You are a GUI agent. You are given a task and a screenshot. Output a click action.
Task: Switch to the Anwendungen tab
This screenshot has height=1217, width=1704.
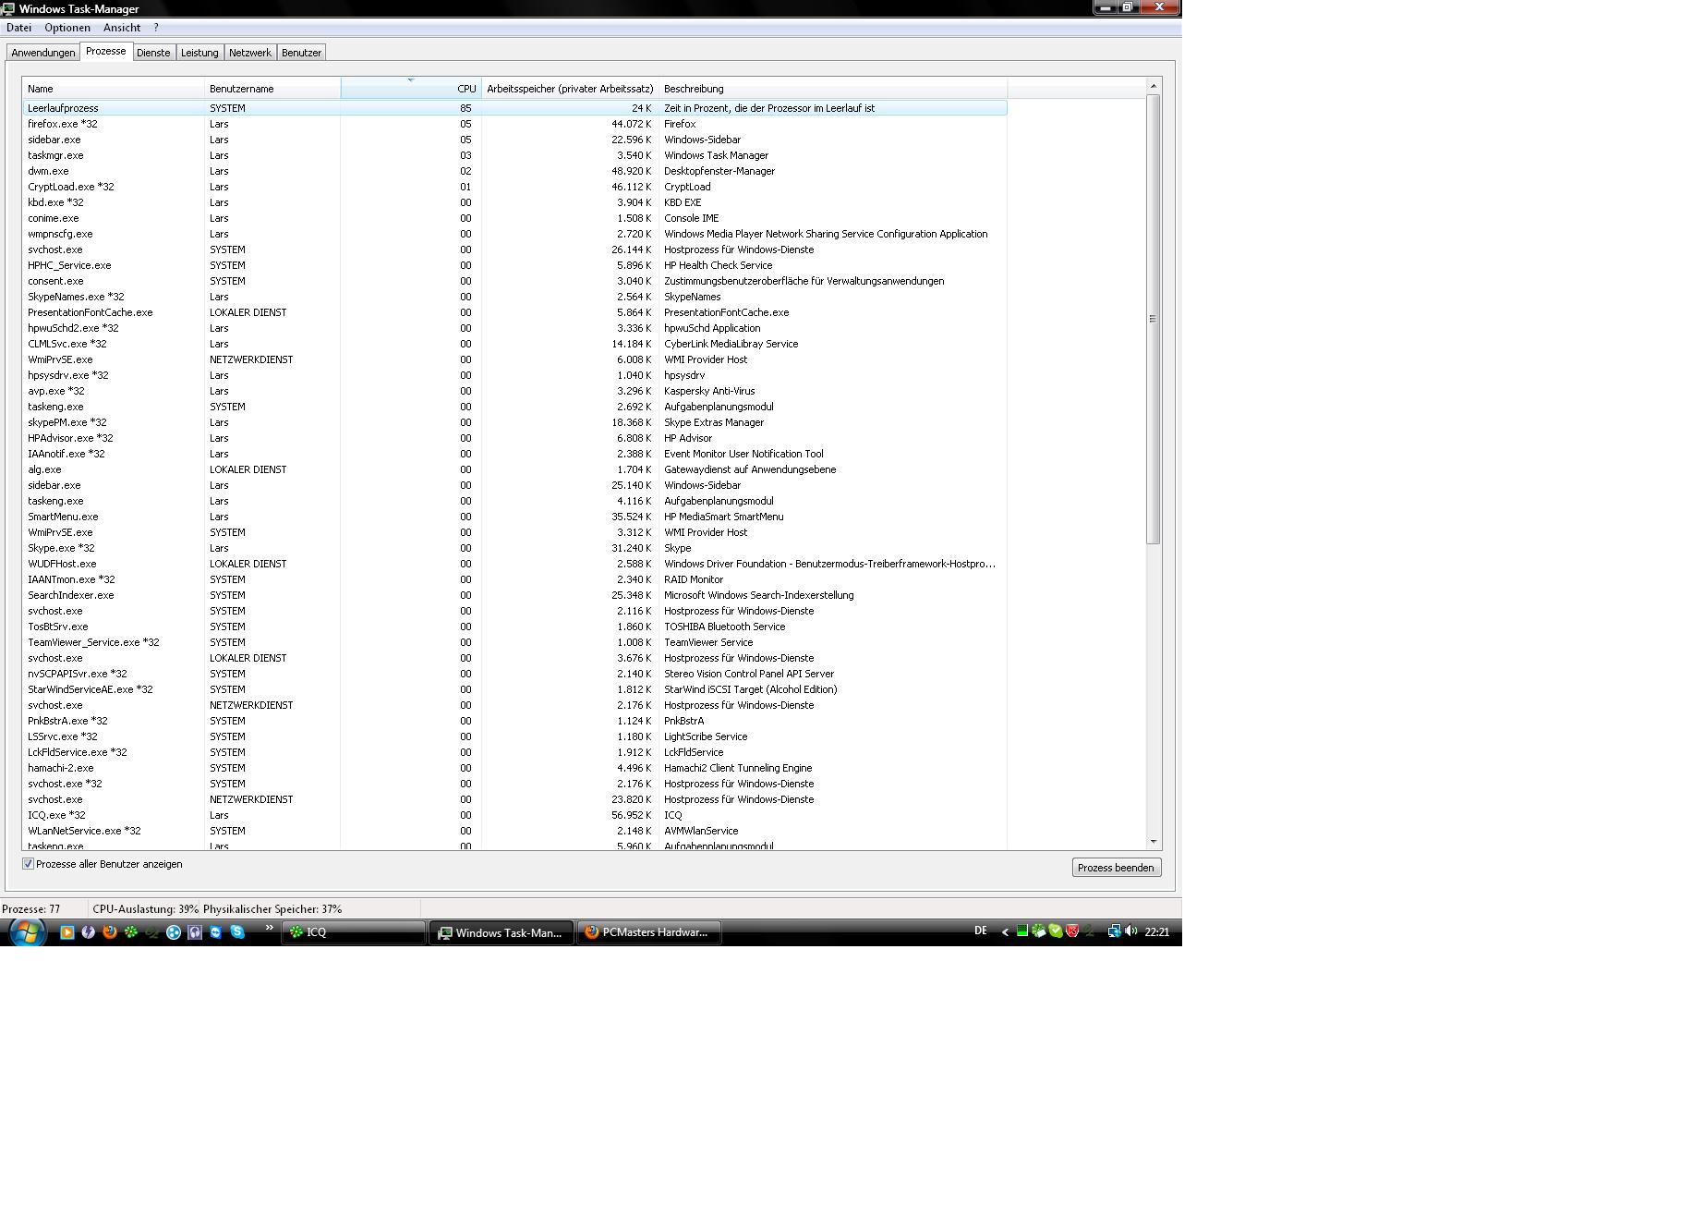[x=43, y=53]
